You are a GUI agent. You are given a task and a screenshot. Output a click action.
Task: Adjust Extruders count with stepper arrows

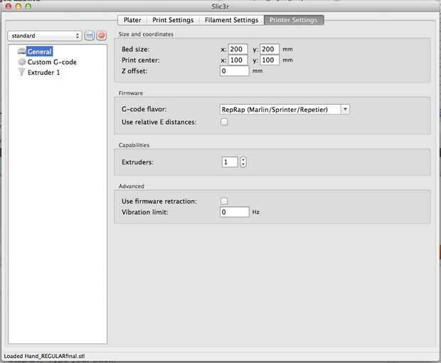(243, 162)
